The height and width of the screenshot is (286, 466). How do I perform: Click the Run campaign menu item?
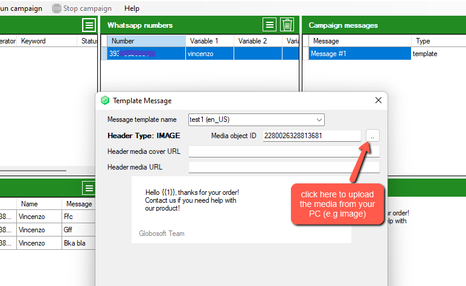[21, 8]
